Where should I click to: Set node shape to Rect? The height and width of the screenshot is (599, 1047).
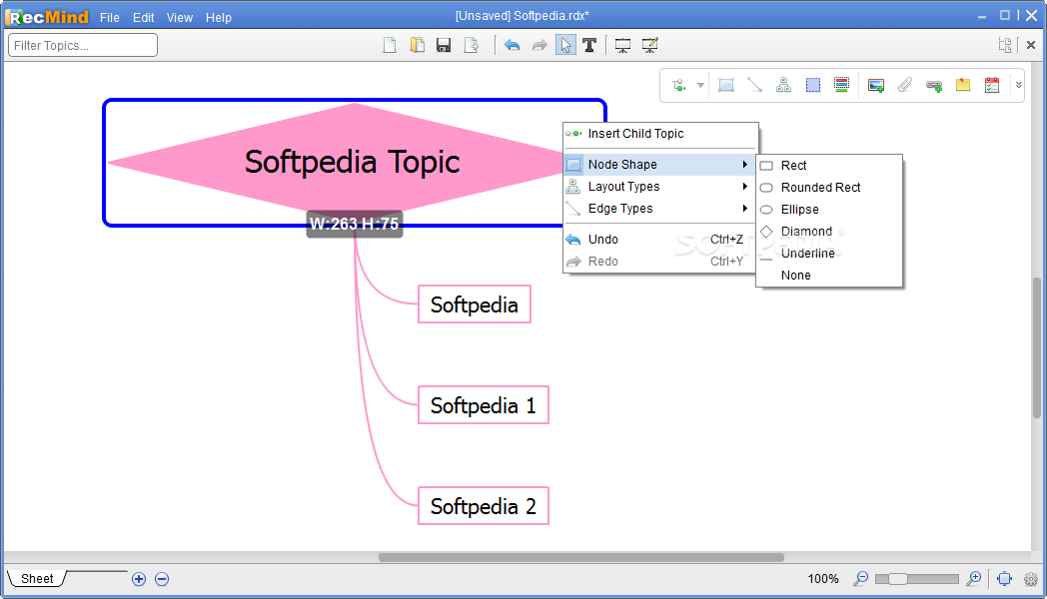coord(829,166)
